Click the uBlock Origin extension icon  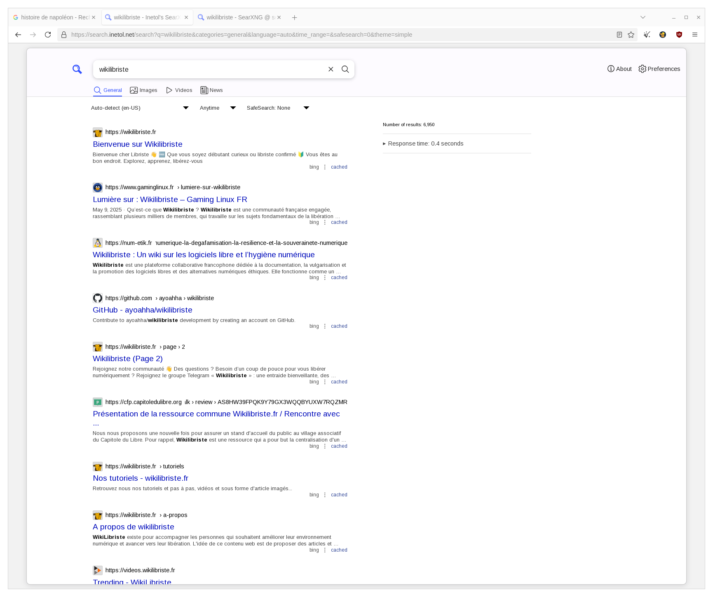point(678,35)
